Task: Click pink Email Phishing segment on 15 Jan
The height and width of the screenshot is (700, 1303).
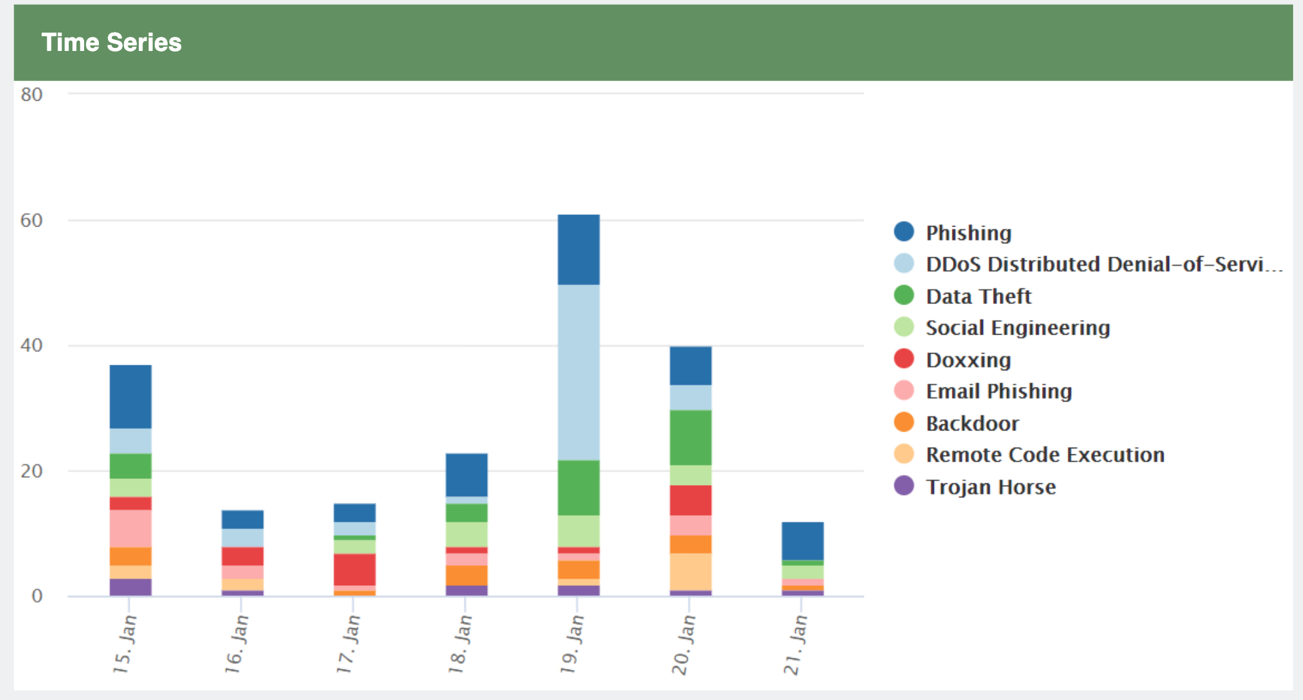Action: coord(130,528)
